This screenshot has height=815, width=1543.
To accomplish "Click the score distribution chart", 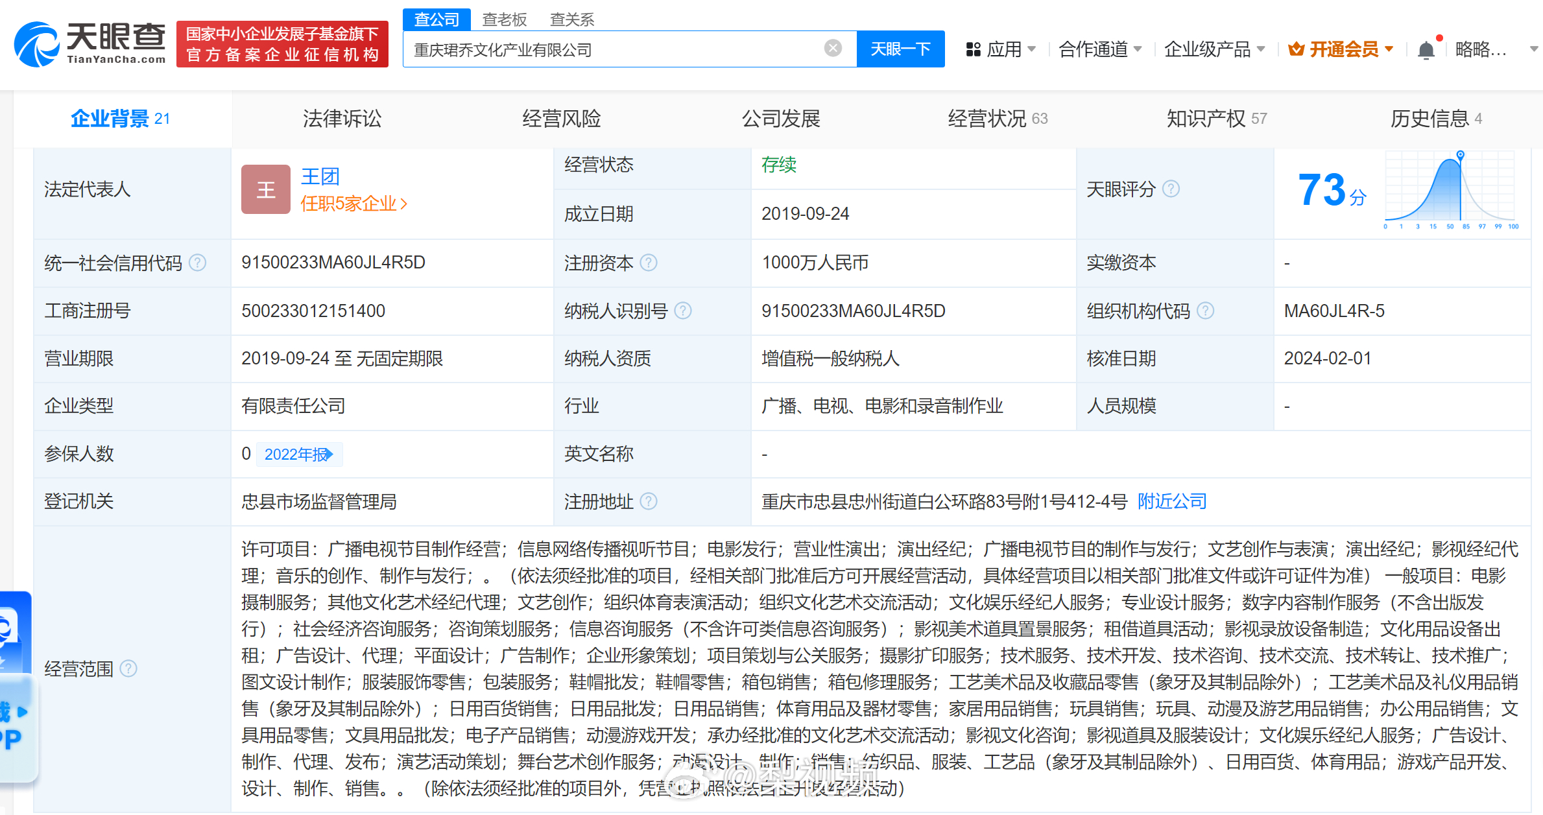I will 1452,190.
